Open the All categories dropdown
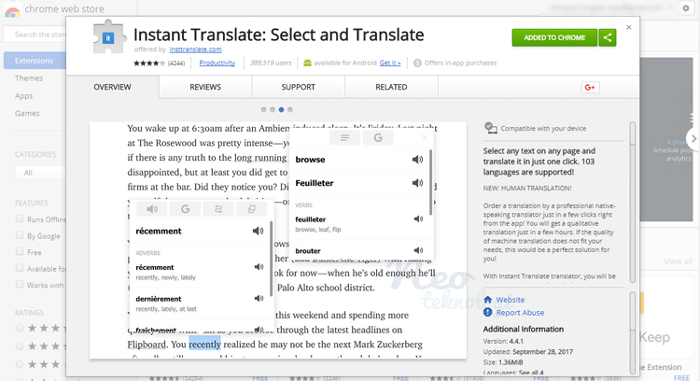The image size is (700, 381). tap(41, 173)
